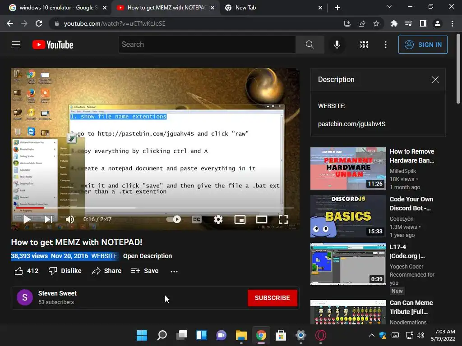Click the address bar URL
Image resolution: width=462 pixels, height=346 pixels.
tap(114, 23)
